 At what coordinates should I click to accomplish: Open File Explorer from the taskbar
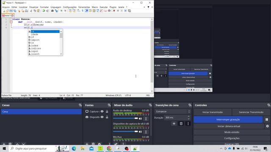[x=83, y=148]
